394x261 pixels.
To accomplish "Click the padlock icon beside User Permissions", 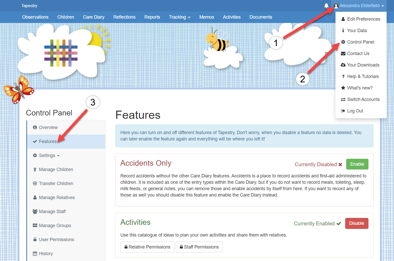I will [35, 240].
